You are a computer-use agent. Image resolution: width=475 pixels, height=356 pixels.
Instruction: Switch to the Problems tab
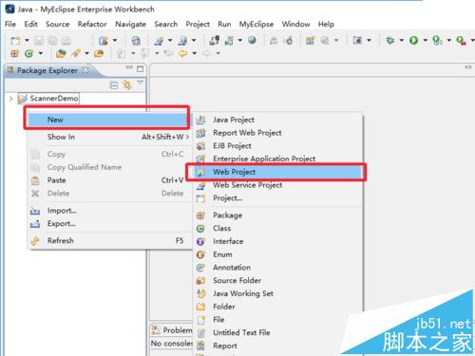[172, 330]
